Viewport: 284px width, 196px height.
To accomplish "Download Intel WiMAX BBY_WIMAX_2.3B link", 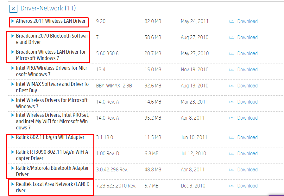I will coord(247,86).
